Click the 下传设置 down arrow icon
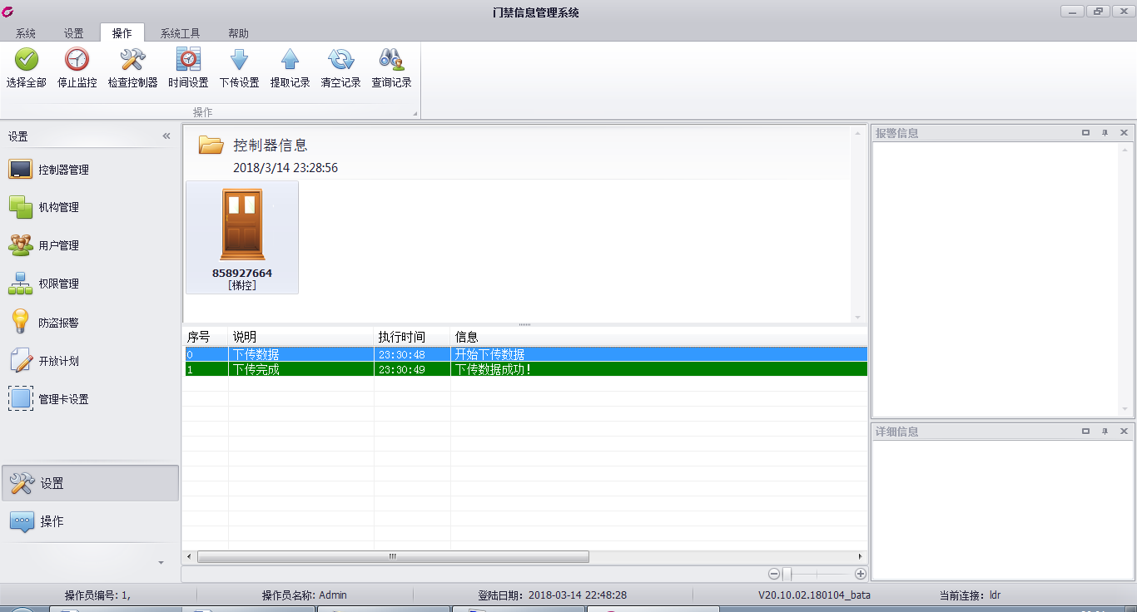Viewport: 1137px width, 612px height. click(239, 59)
